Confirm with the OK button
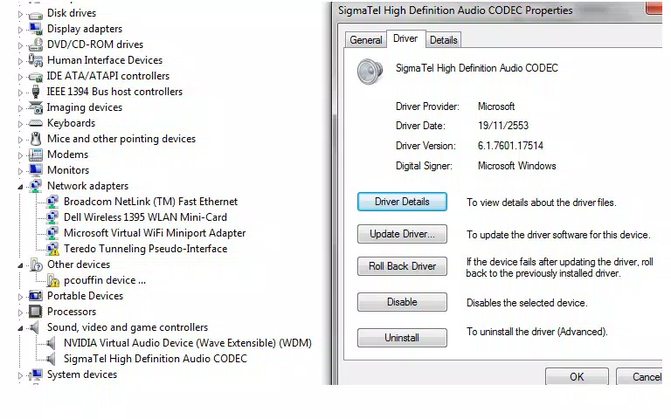Image resolution: width=671 pixels, height=419 pixels. (577, 377)
